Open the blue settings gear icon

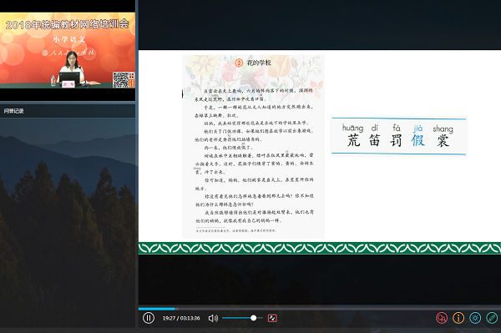pyautogui.click(x=475, y=318)
